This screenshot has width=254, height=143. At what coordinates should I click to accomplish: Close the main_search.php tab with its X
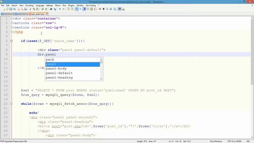pos(46,14)
